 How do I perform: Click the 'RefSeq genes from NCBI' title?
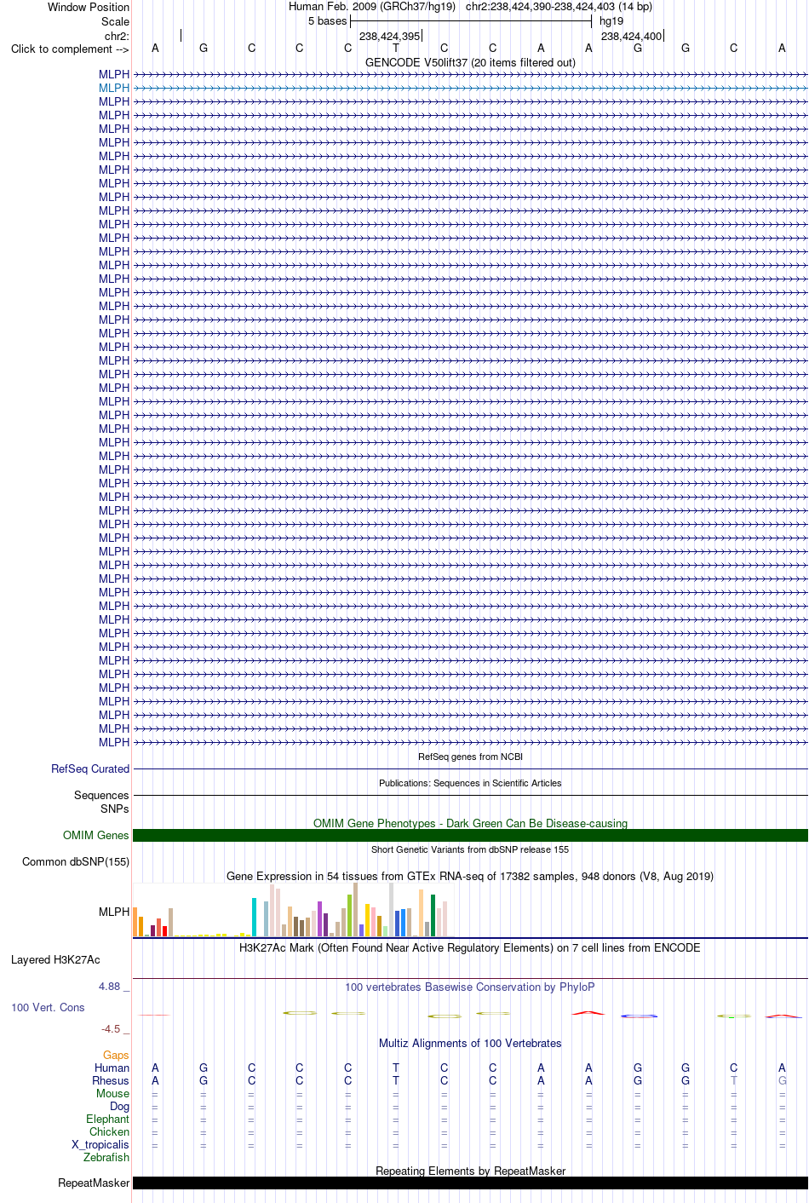470,757
